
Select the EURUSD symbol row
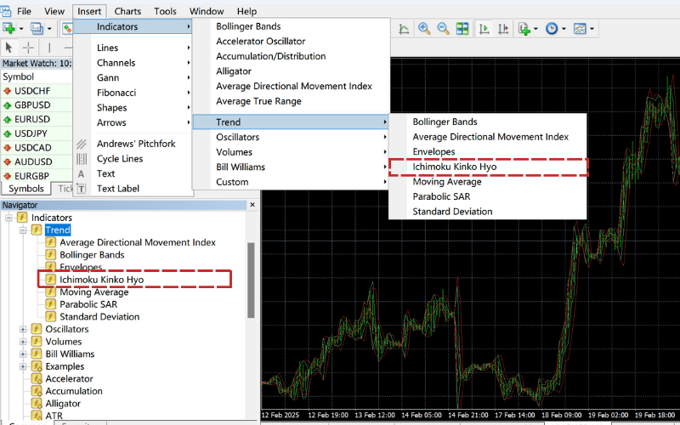[31, 119]
